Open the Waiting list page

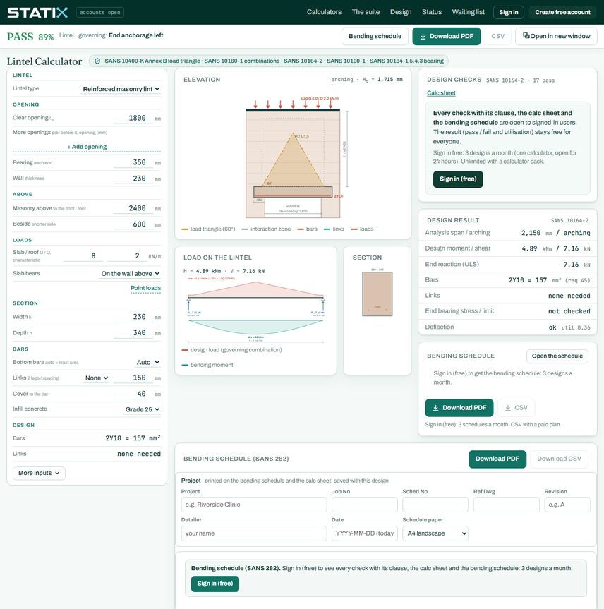point(468,12)
